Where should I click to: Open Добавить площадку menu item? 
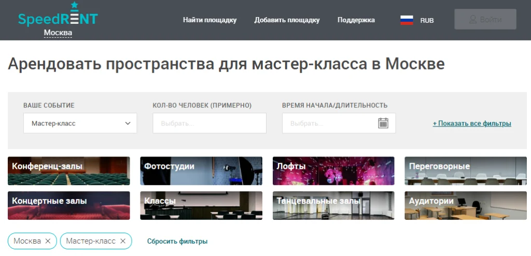[x=287, y=20]
